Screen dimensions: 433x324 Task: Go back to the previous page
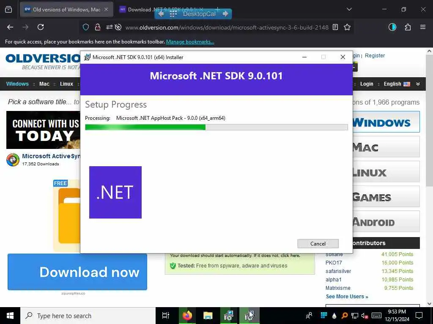point(10,27)
